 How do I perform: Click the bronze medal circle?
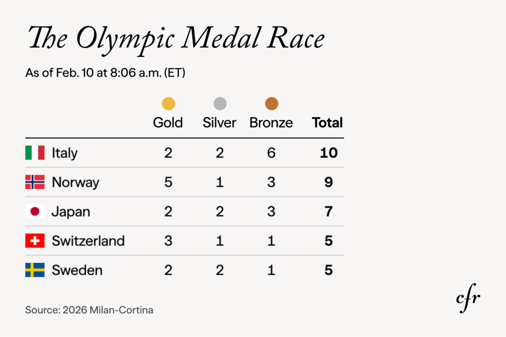tap(272, 103)
